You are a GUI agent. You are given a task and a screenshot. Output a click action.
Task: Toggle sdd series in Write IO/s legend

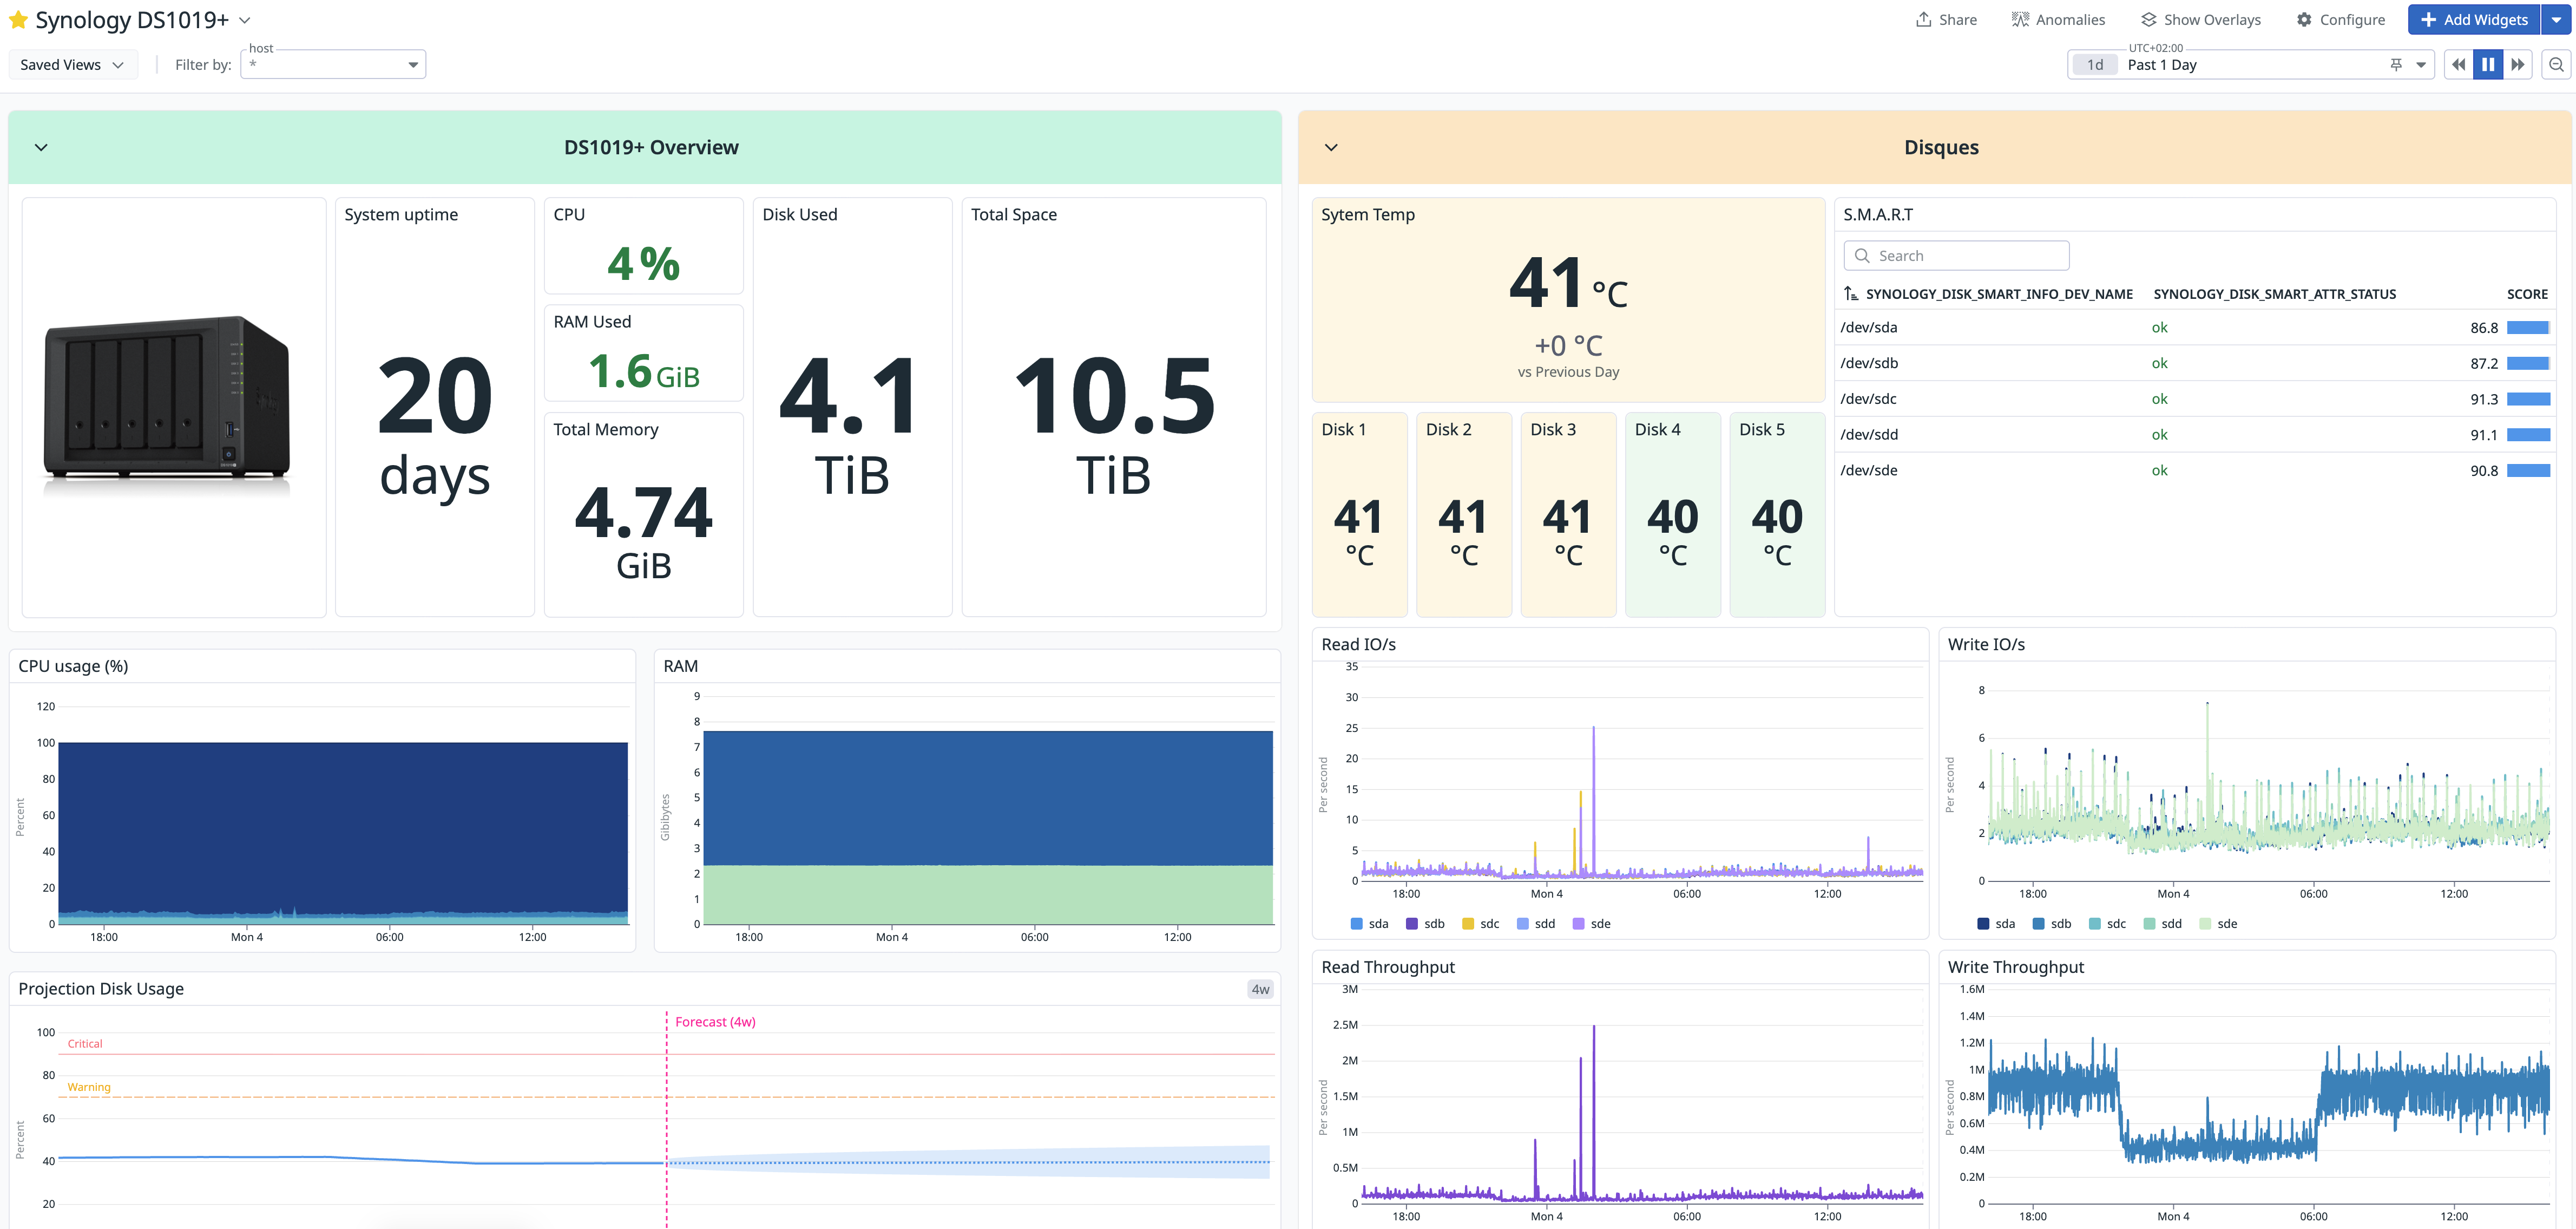click(2163, 924)
